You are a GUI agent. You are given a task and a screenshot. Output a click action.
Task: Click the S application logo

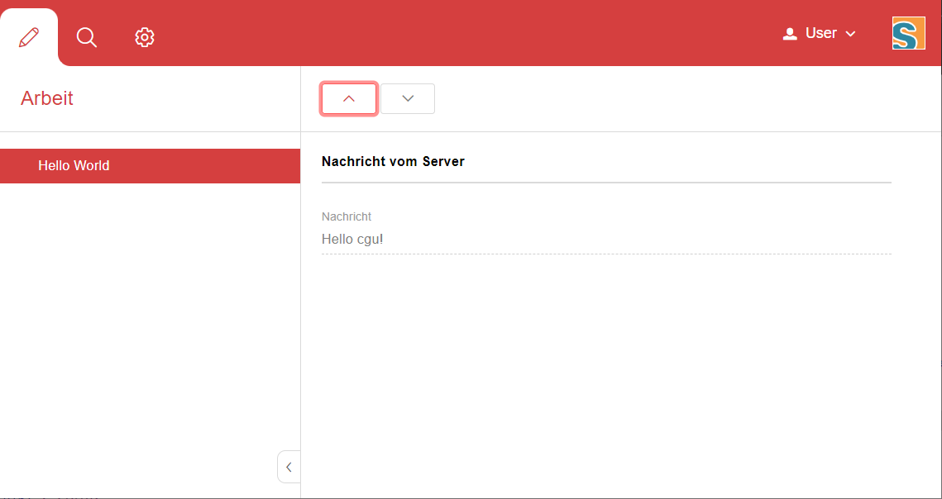908,34
